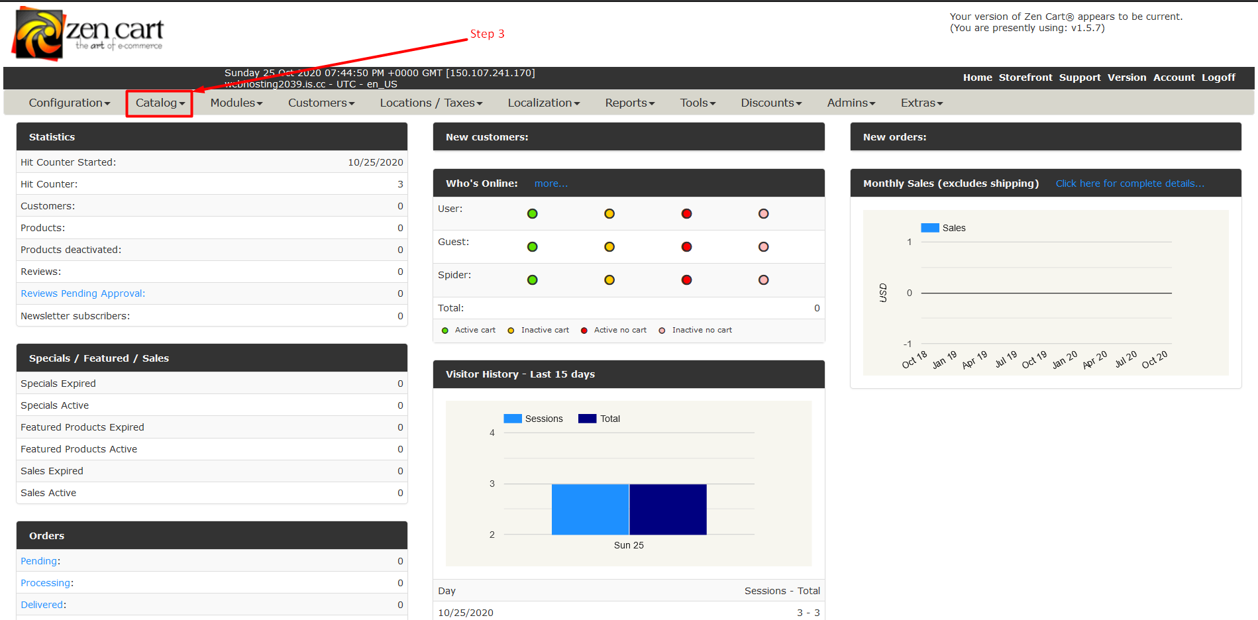Open Account in the top bar
Viewport: 1258px width, 620px height.
[1174, 77]
